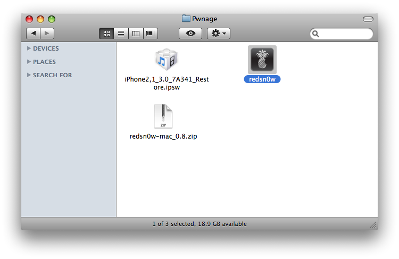This screenshot has width=399, height=259.
Task: Click the Pwnage window title text
Action: click(x=205, y=19)
